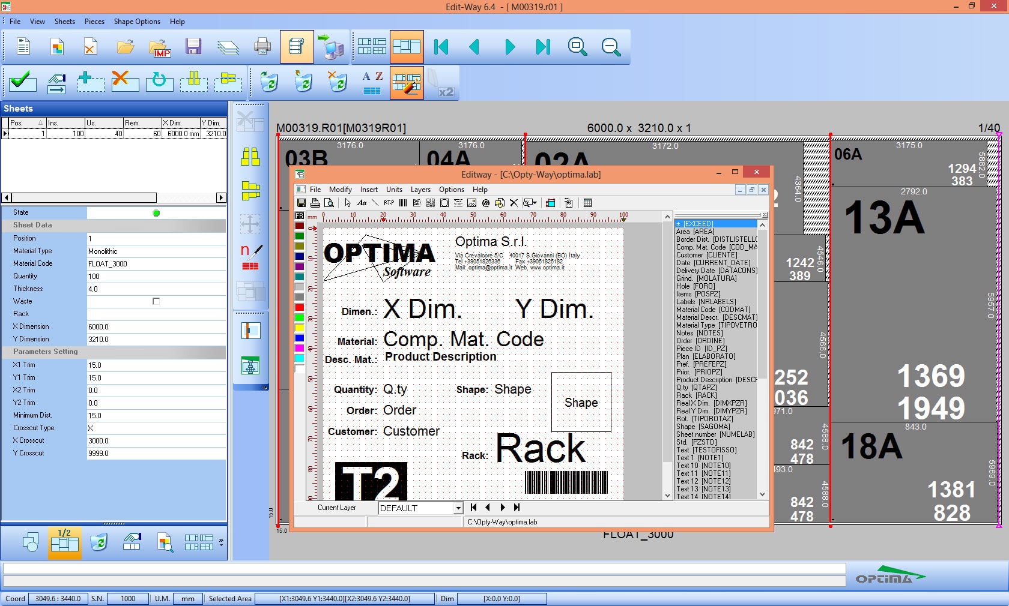Create a new document in Edit-Way toolbar
This screenshot has height=606, width=1009.
(23, 47)
